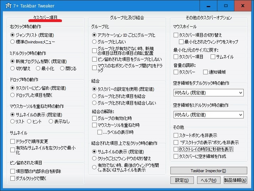Select タスクバーの設定を使用 (既定値)
Viewport: 254px width, 191px height.
click(94, 89)
